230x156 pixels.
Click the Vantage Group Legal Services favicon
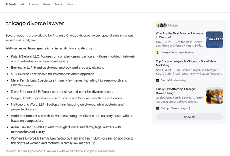[158, 53]
